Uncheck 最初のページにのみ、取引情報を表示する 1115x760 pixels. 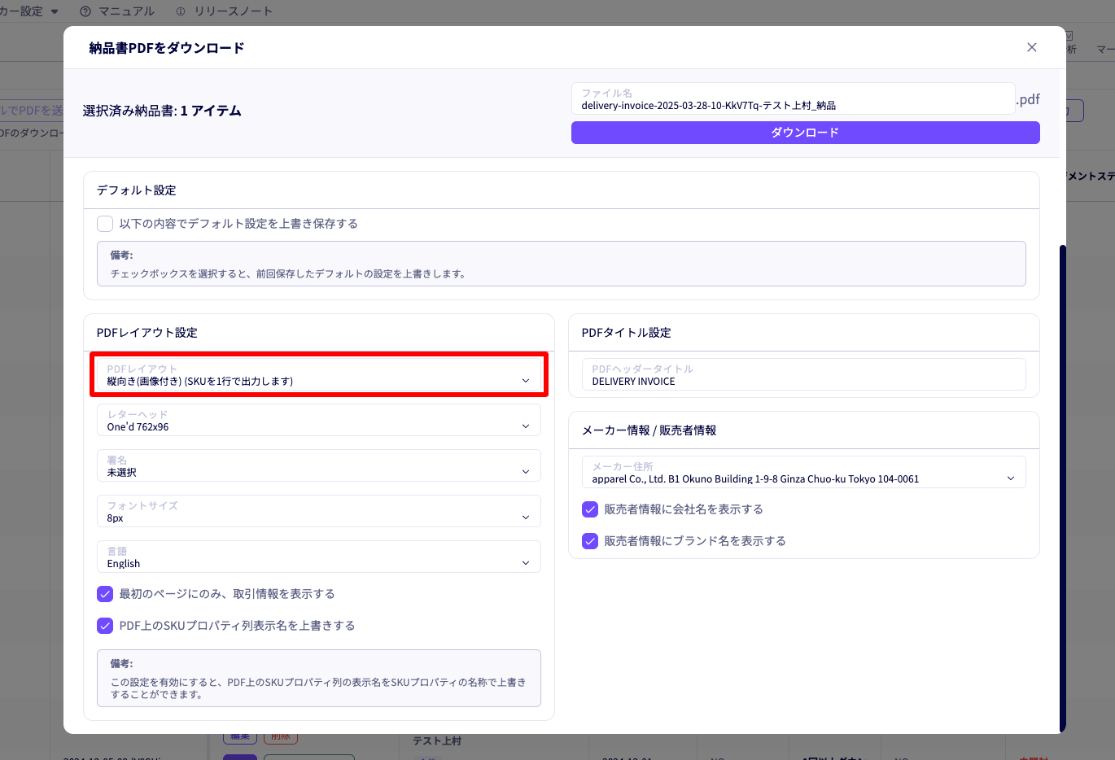click(x=105, y=594)
